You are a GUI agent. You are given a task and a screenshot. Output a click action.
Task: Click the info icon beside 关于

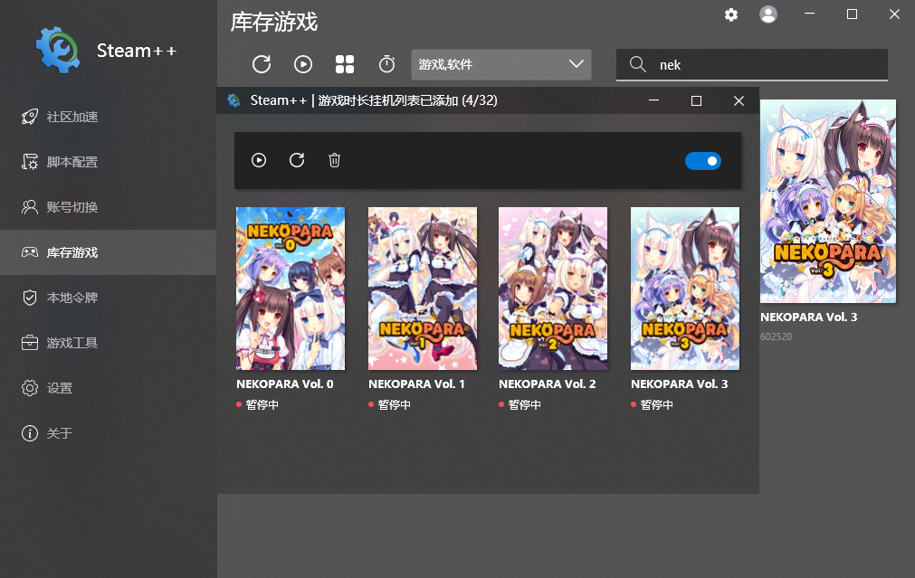(x=30, y=433)
